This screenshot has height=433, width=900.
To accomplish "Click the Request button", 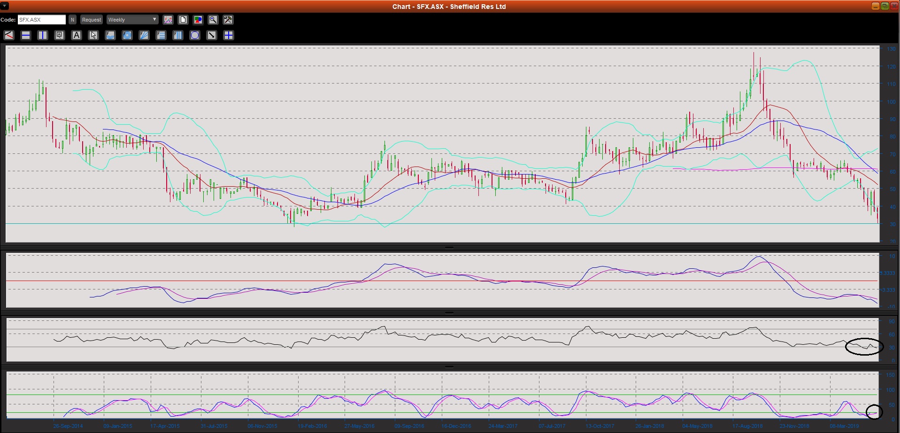I will click(x=91, y=20).
